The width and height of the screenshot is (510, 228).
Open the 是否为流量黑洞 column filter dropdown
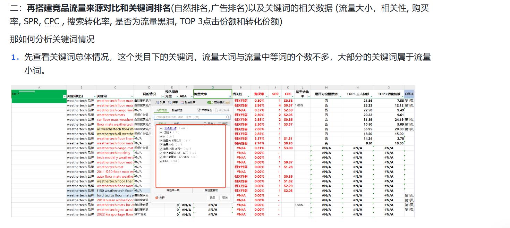pyautogui.click(x=340, y=96)
